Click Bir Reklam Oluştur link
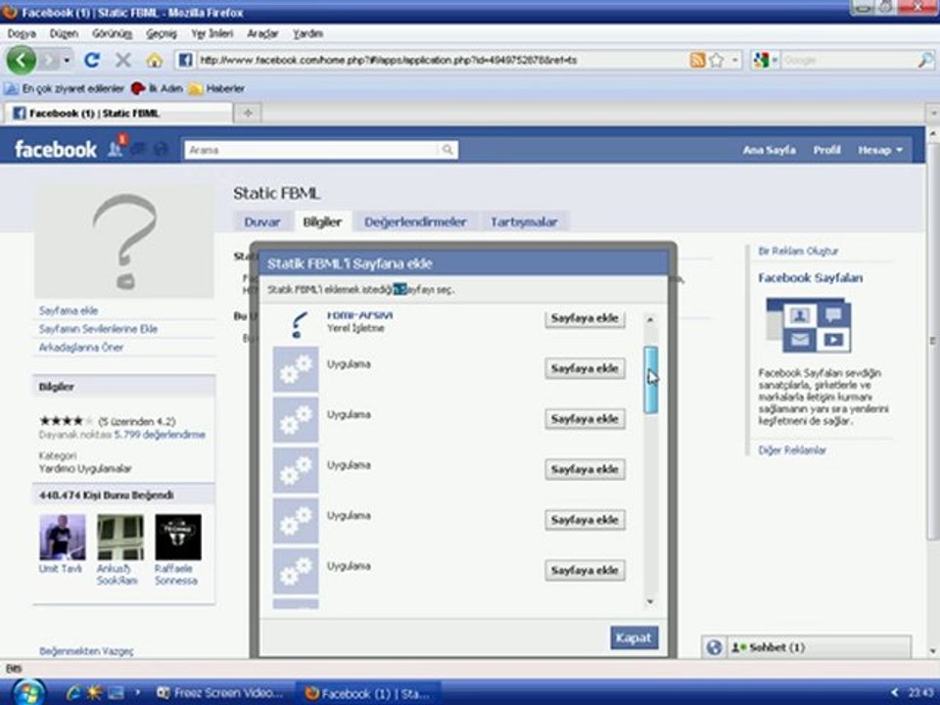This screenshot has width=940, height=705. coord(798,252)
